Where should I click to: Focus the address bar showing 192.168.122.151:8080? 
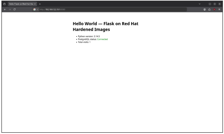(113, 9)
